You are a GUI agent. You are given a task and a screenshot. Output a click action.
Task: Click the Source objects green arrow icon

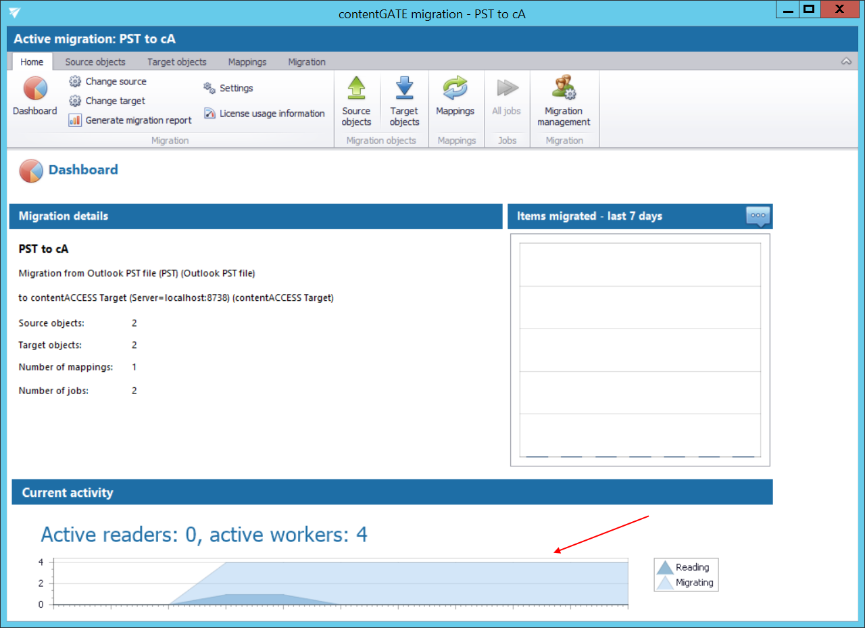click(356, 89)
